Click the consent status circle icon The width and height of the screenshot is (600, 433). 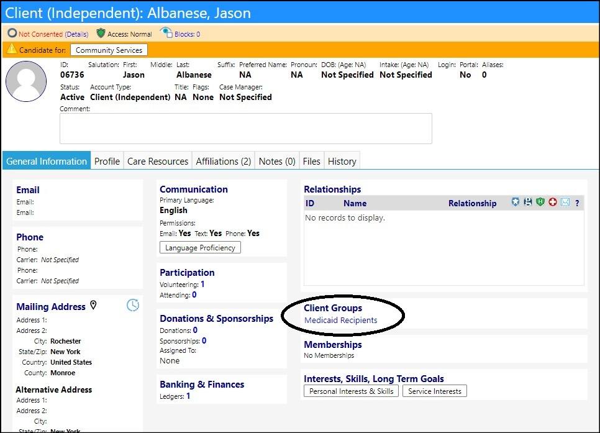click(12, 34)
